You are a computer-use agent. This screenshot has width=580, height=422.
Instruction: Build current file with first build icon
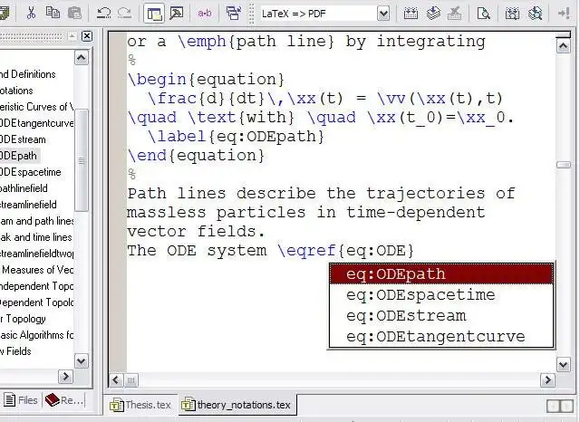point(411,14)
